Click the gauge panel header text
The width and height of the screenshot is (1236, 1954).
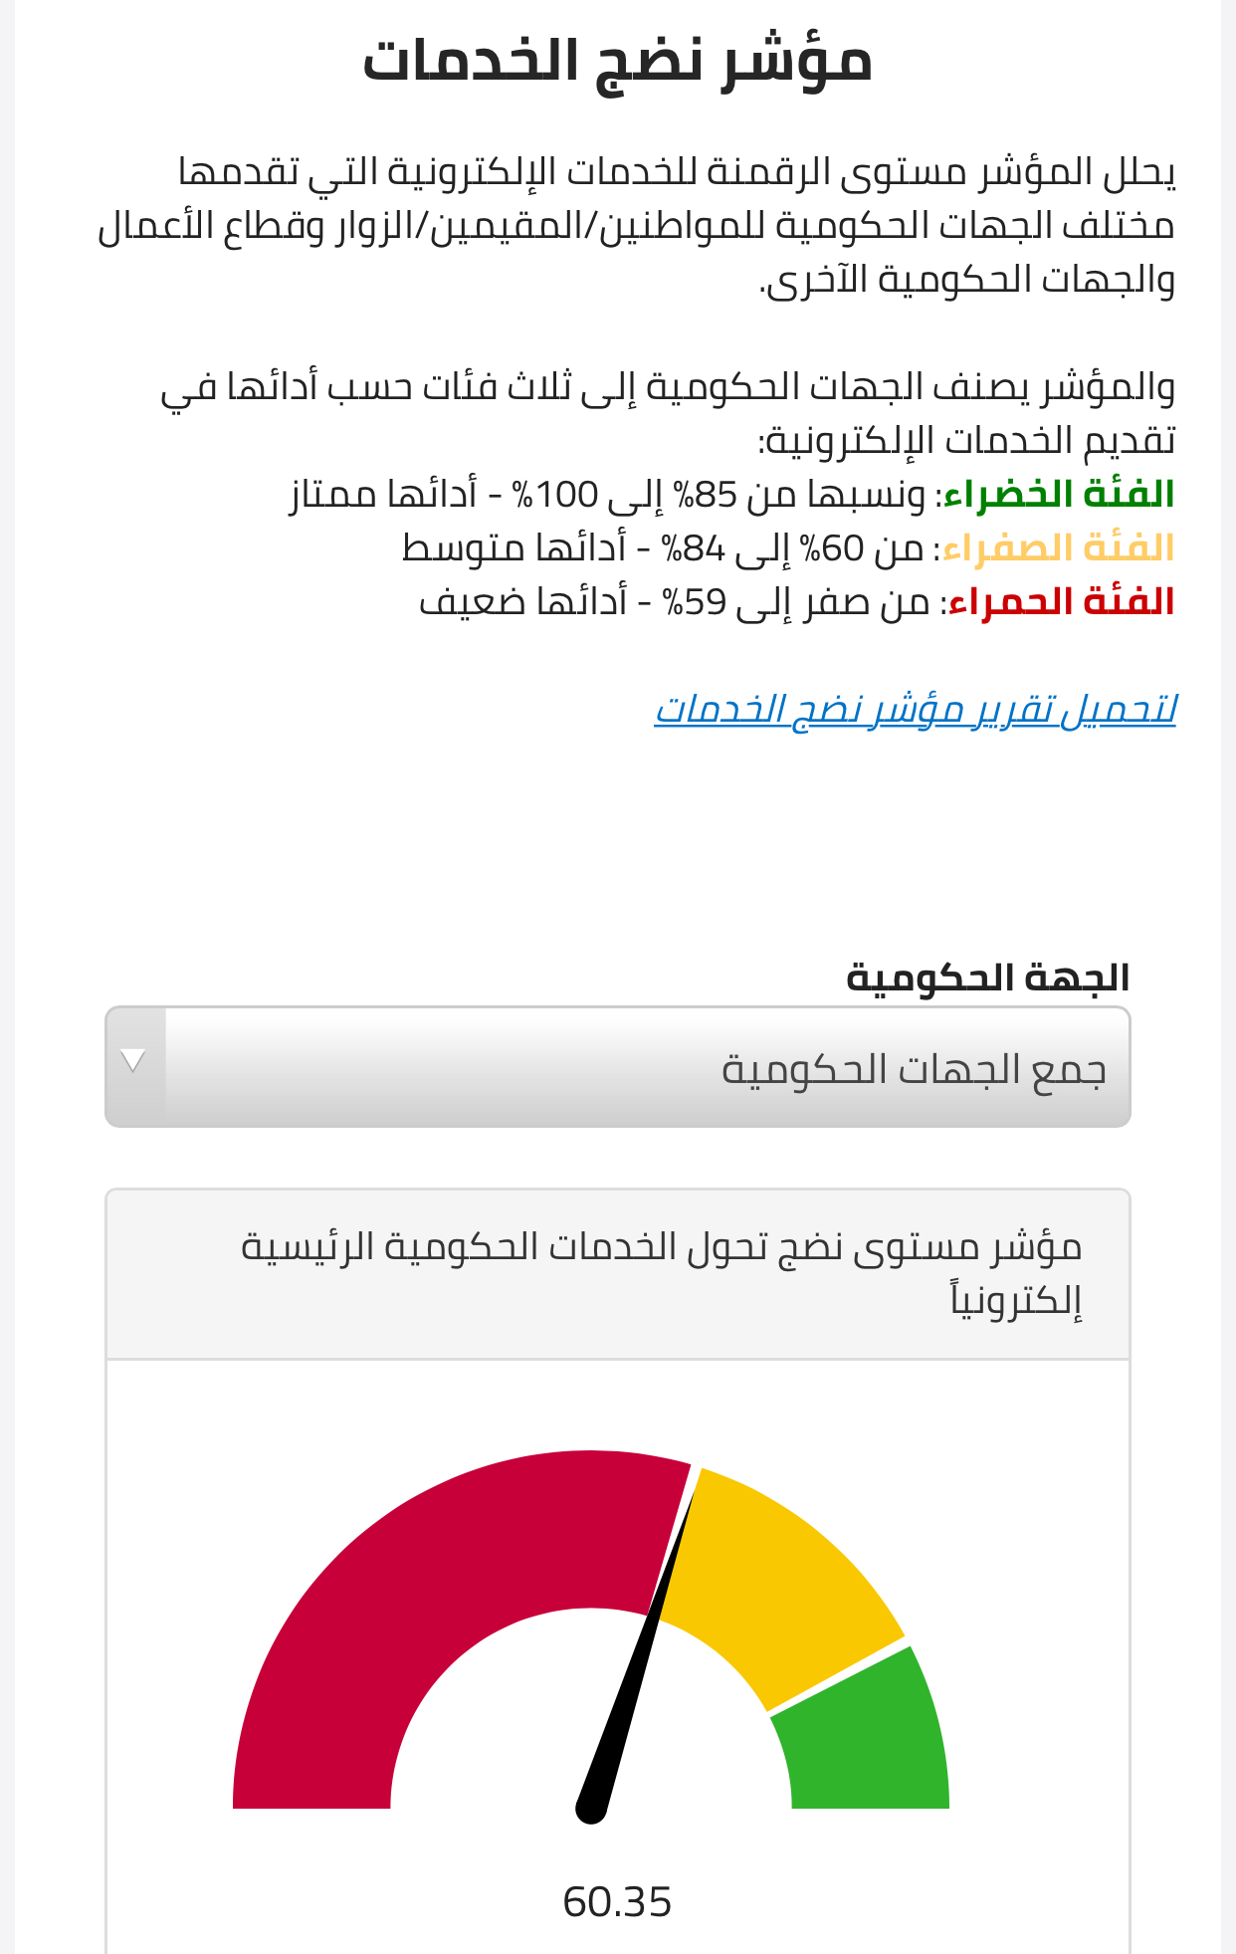click(x=662, y=1273)
